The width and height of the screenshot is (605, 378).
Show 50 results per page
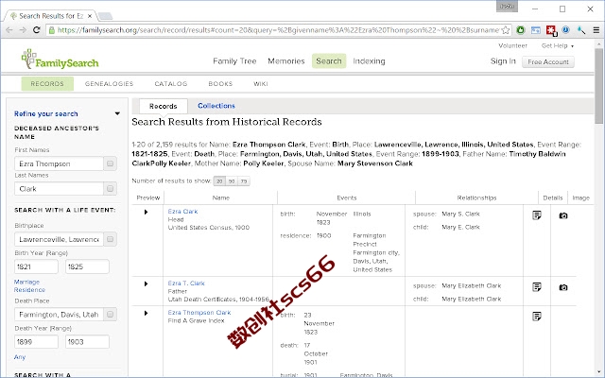pyautogui.click(x=232, y=181)
